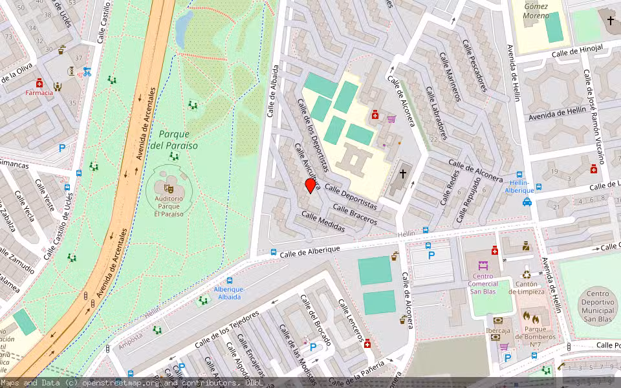The height and width of the screenshot is (388, 621).
Task: Select the supermarket cart icon near Calle de Alconera
Action: tap(391, 119)
